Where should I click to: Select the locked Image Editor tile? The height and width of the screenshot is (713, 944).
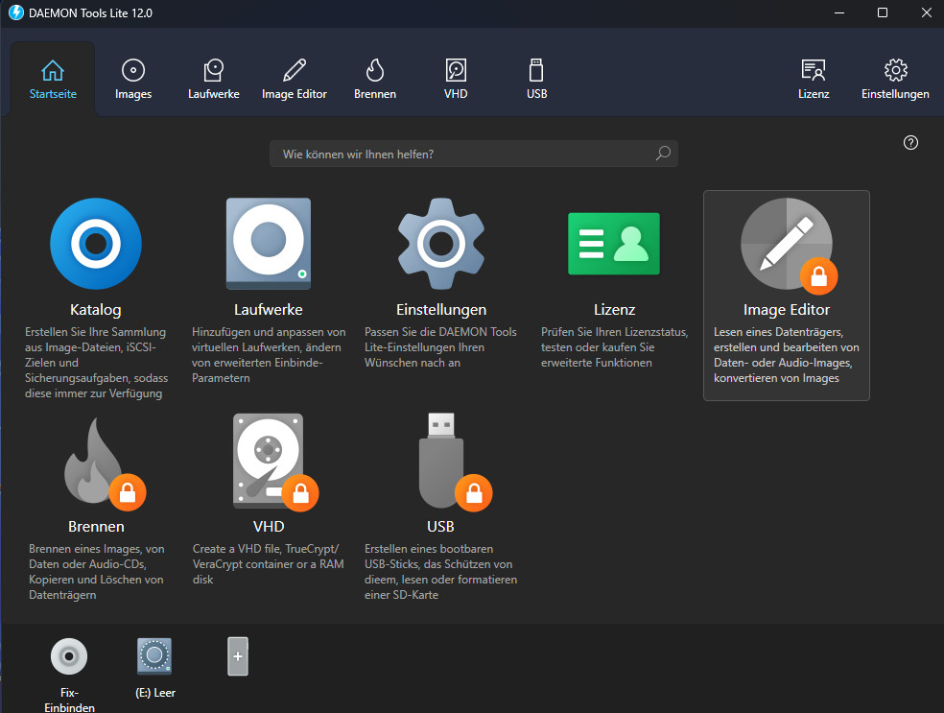(x=786, y=247)
